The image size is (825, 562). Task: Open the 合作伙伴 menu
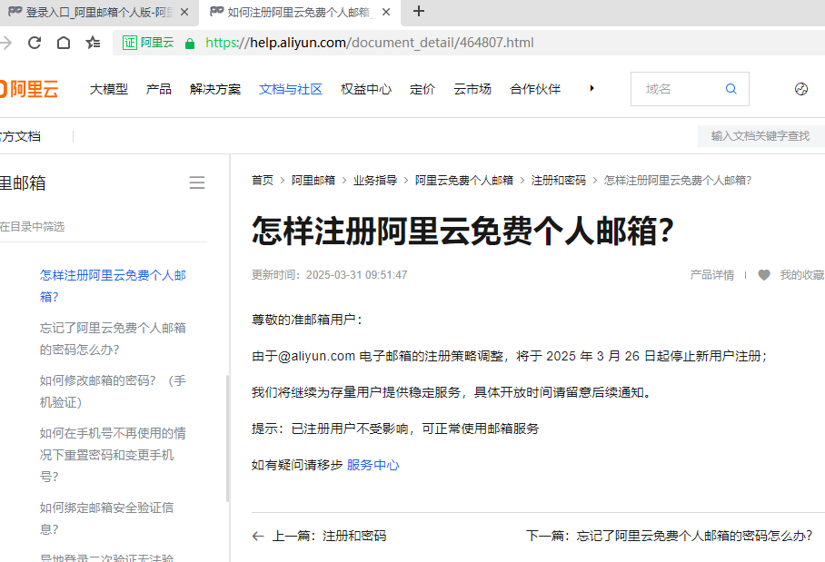point(535,89)
